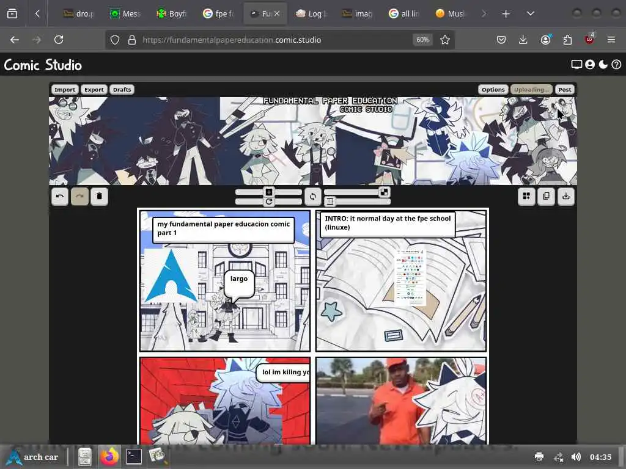Open the terminal from the taskbar
Image resolution: width=626 pixels, height=469 pixels.
133,457
